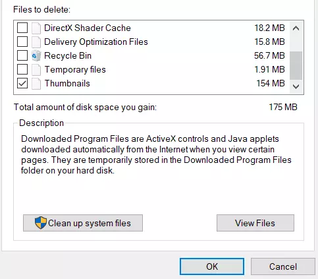Viewport: 318px width, 279px height.
Task: Select the Thumbnails row label
Action: [67, 84]
